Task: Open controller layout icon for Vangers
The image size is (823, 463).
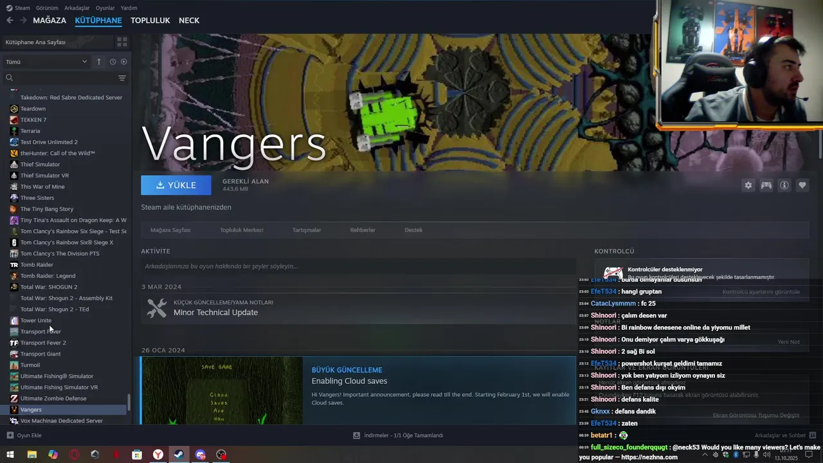Action: [766, 185]
